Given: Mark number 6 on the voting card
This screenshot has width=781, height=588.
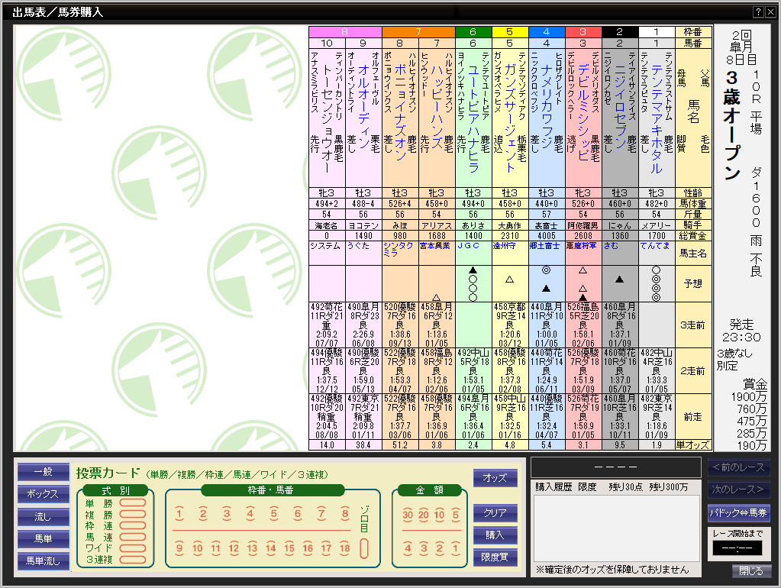Looking at the screenshot, I should [x=297, y=514].
